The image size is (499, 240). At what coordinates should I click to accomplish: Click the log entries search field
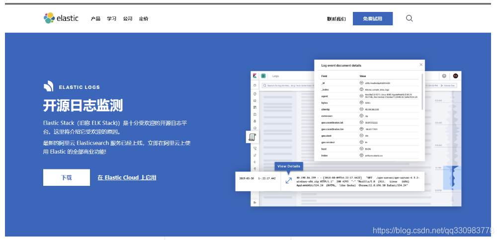click(x=288, y=85)
